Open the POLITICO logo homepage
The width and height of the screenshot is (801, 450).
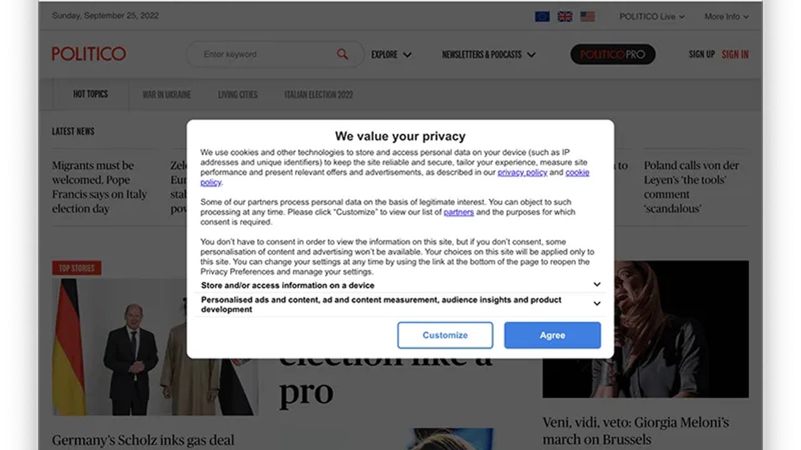coord(89,54)
